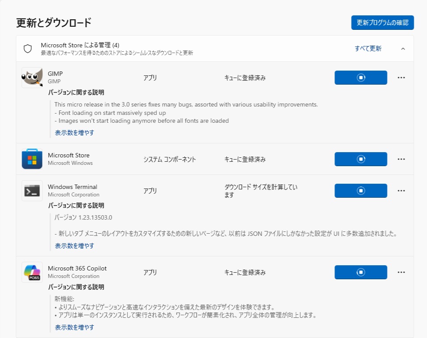The height and width of the screenshot is (338, 427).
Task: Click the Windows Terminal app icon
Action: [32, 191]
